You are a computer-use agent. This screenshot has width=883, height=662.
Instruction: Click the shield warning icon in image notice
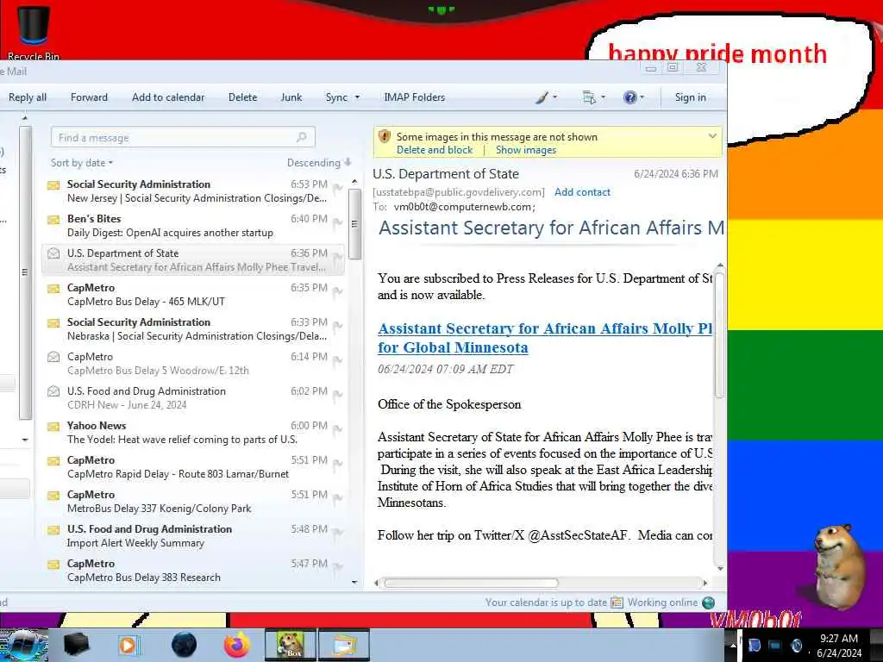coord(385,136)
